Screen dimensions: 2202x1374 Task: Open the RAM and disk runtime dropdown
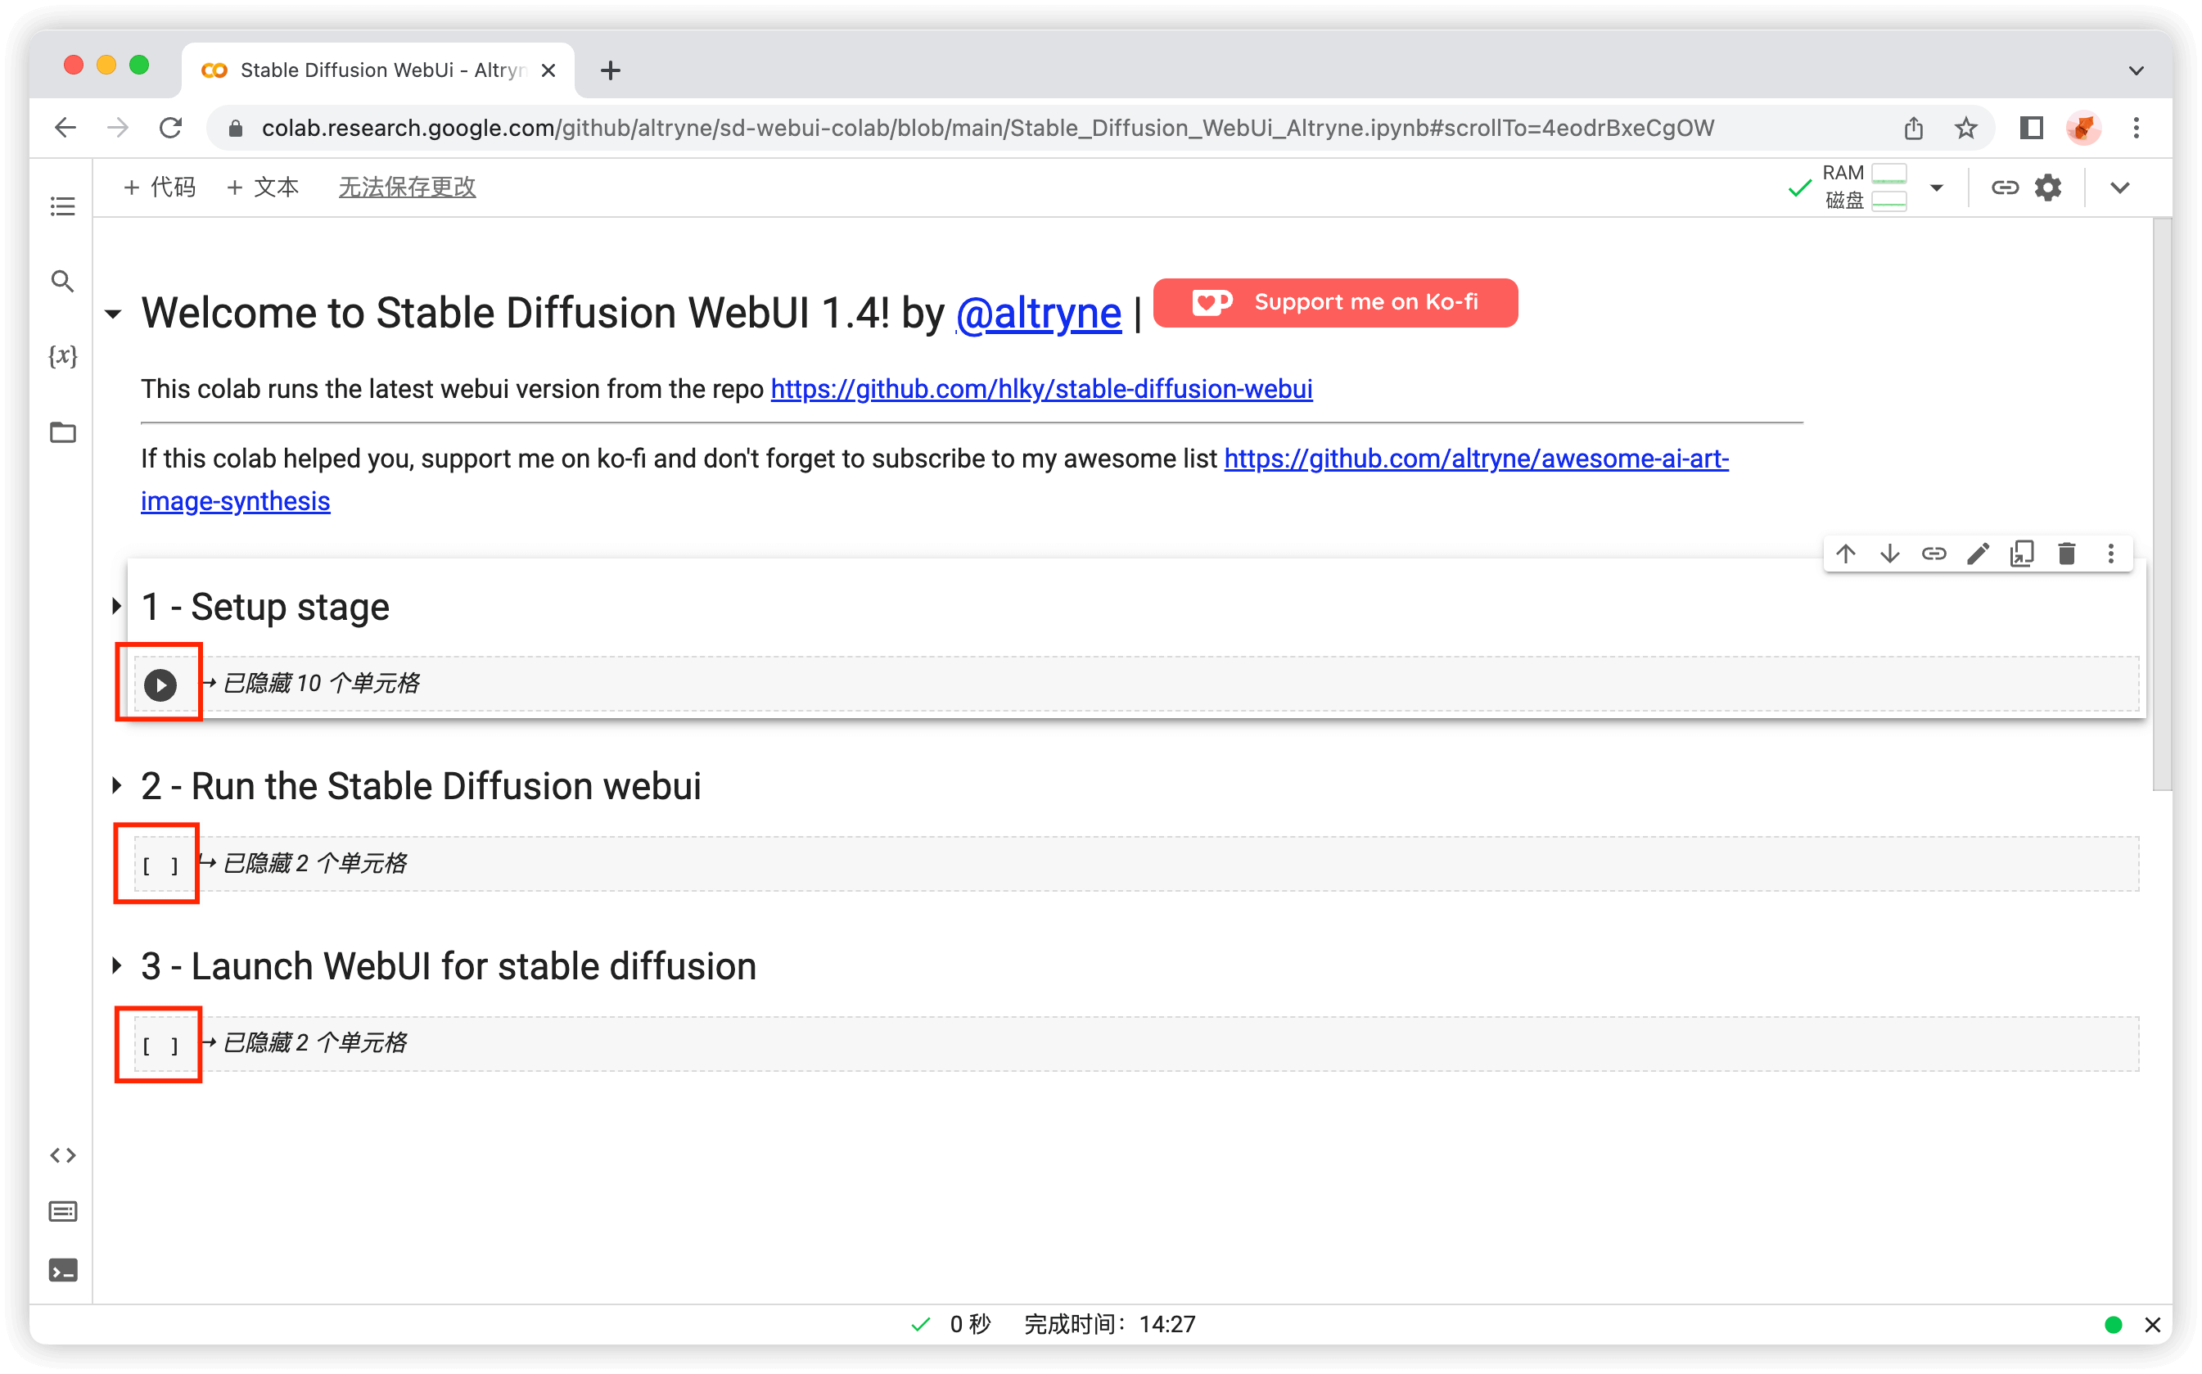1937,188
